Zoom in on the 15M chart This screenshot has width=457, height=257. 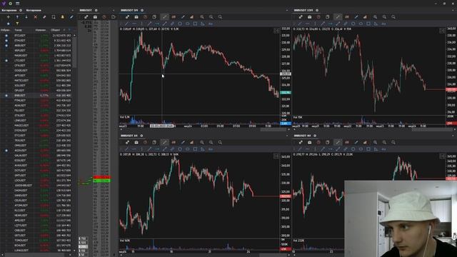(375, 17)
